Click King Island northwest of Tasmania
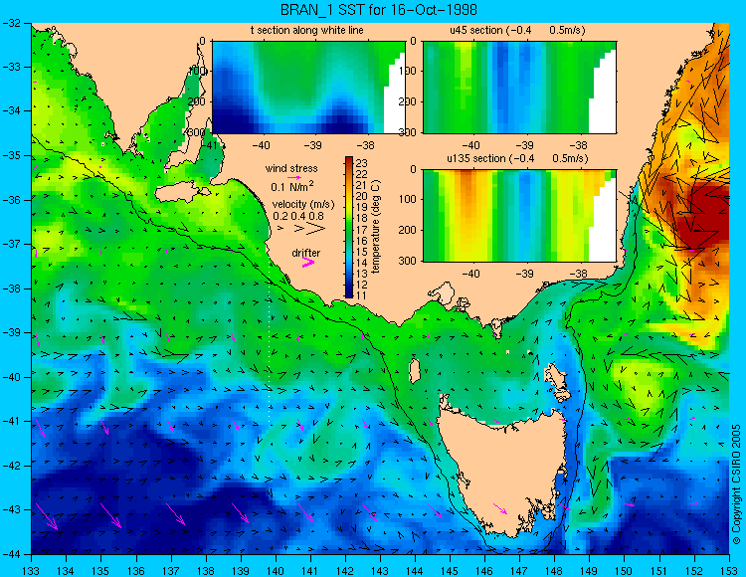746x577 pixels. [415, 371]
